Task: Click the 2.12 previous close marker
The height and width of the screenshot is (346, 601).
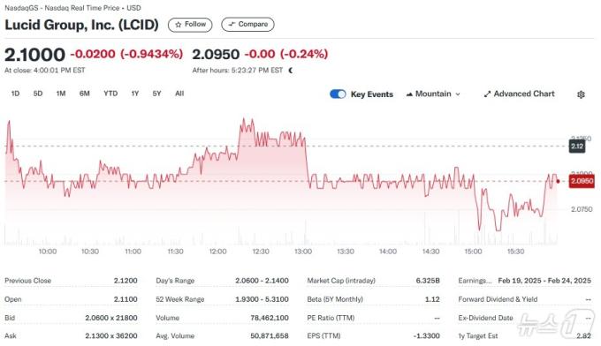Action: (x=577, y=147)
